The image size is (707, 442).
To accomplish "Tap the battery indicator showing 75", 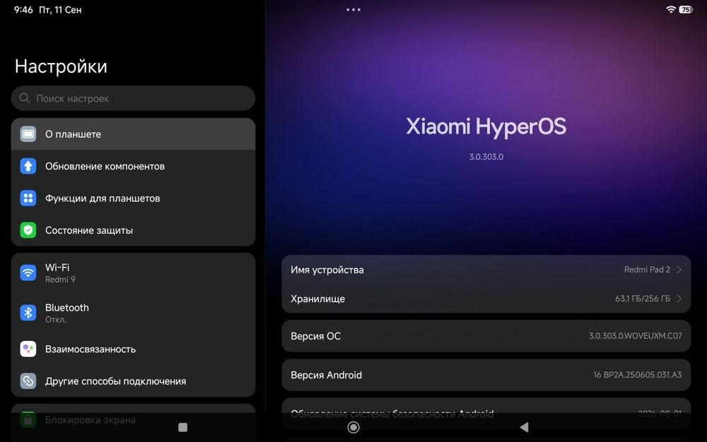I will pos(686,9).
